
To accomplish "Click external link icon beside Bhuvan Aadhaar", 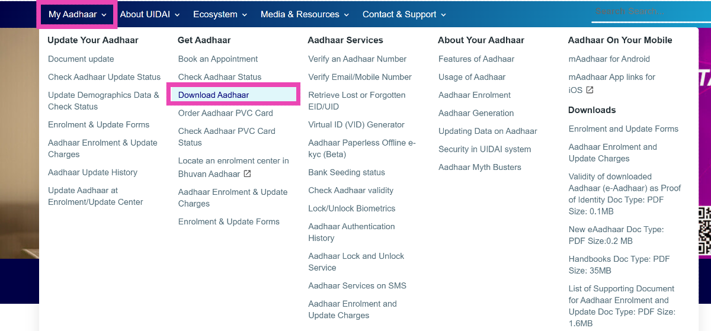I will click(247, 174).
